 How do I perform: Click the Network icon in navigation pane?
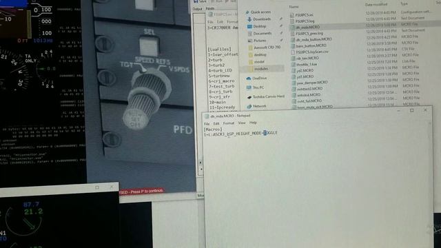[x=249, y=106]
